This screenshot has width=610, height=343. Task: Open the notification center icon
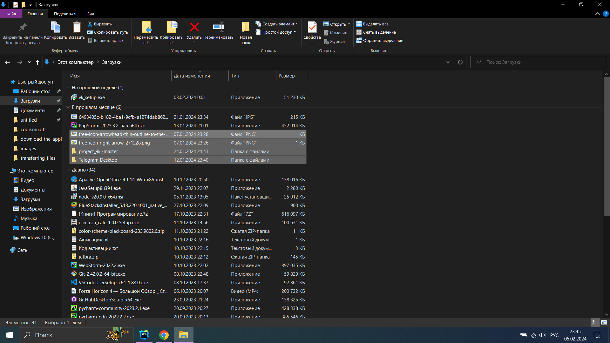597,335
